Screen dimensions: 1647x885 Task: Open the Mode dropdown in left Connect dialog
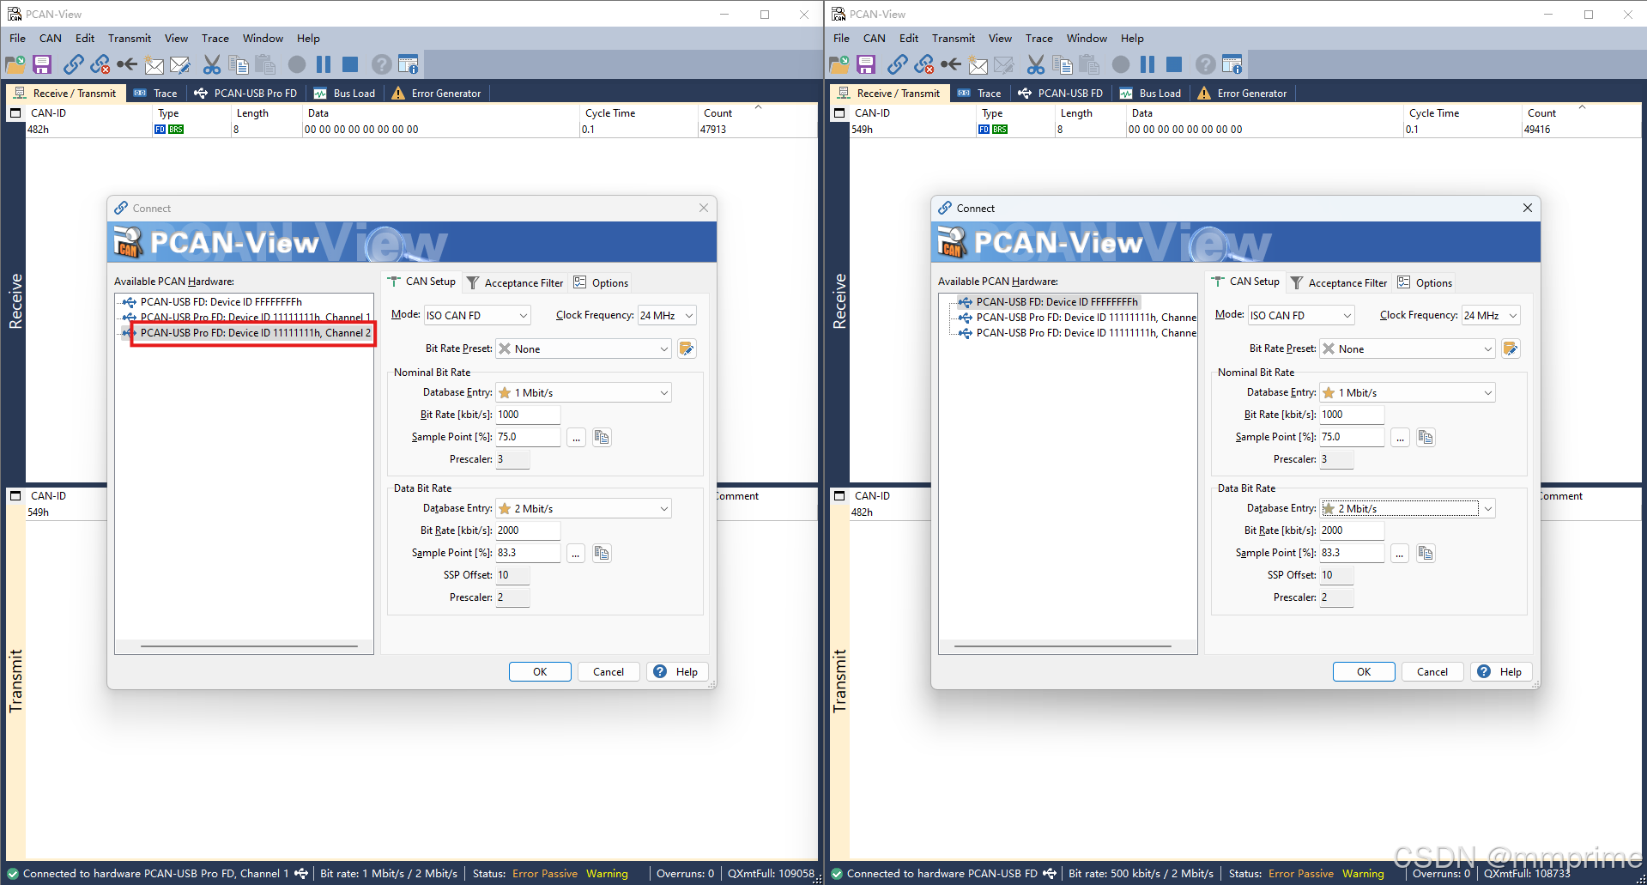[x=477, y=315]
